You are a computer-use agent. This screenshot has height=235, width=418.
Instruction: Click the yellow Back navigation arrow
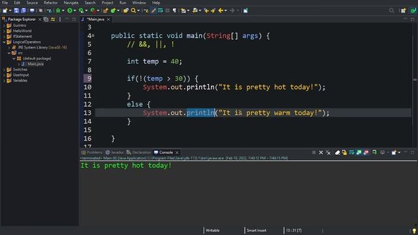pyautogui.click(x=221, y=10)
